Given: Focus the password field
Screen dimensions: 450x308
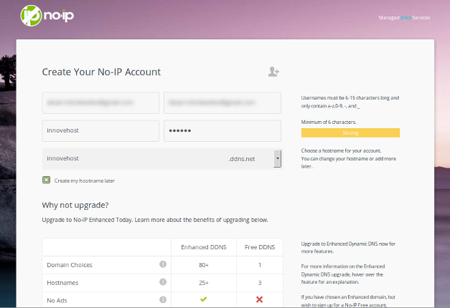Looking at the screenshot, I should coord(222,131).
